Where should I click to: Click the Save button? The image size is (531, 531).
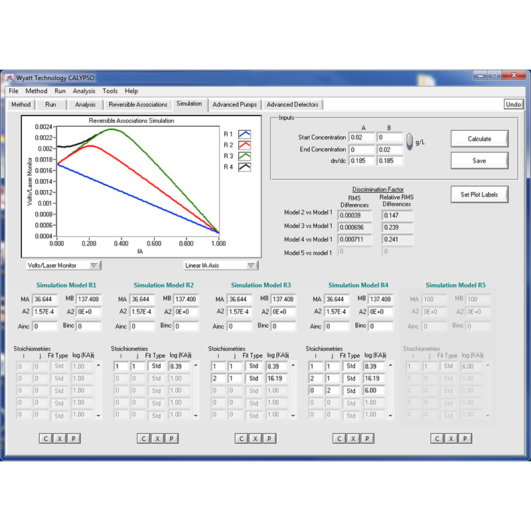coord(479,161)
